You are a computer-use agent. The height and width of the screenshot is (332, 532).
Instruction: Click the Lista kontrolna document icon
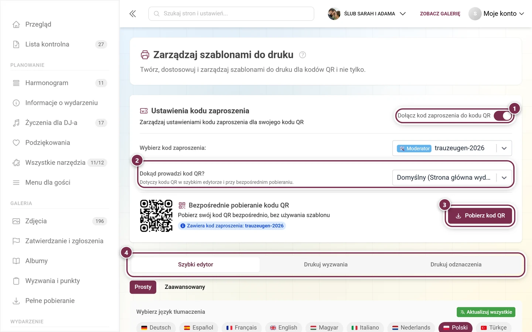point(16,44)
